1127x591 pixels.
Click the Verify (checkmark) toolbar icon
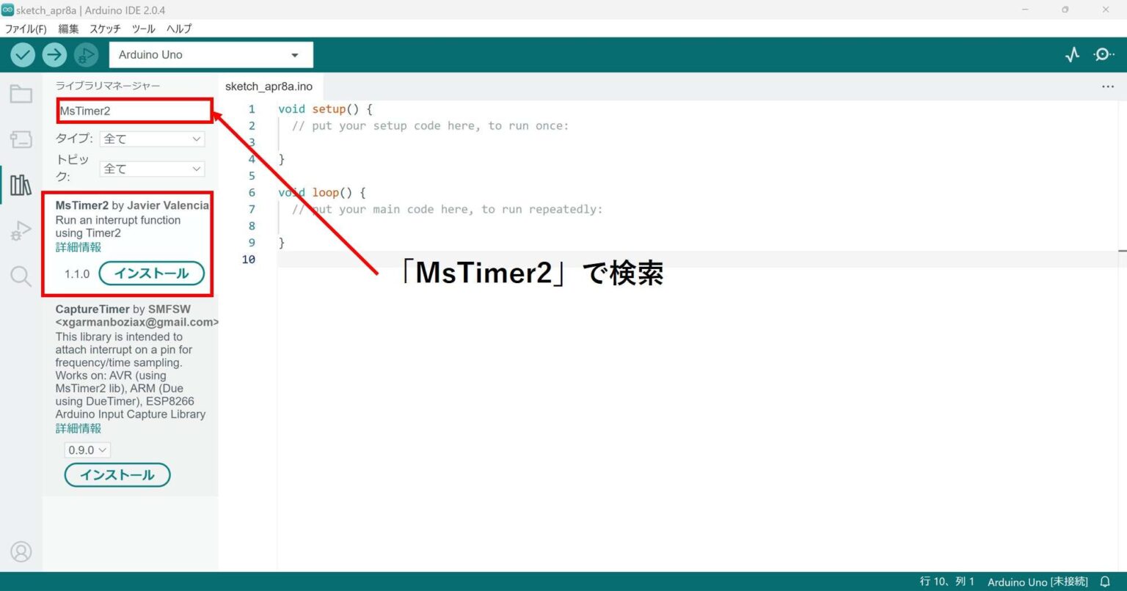point(22,54)
